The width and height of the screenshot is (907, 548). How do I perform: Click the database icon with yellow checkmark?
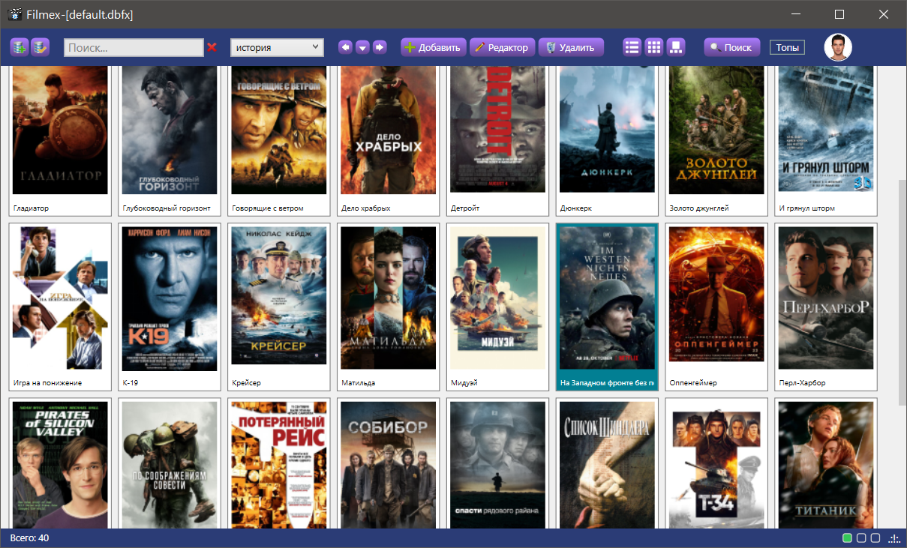coord(40,47)
